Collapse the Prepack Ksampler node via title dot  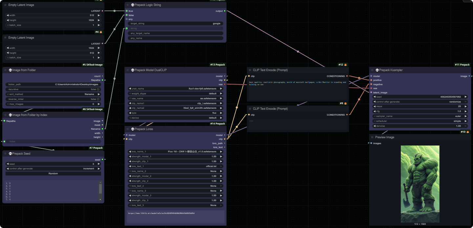[x=372, y=70]
